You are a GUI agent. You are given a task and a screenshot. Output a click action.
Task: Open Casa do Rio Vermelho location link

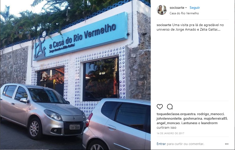pos(184,13)
